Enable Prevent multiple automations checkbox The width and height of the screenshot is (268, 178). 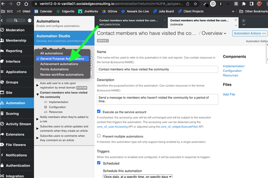tap(99, 136)
